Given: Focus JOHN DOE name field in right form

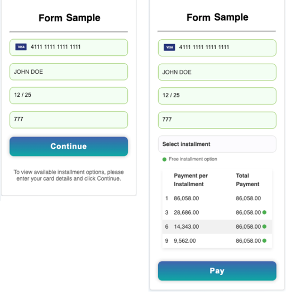Looking at the screenshot, I should [x=217, y=72].
